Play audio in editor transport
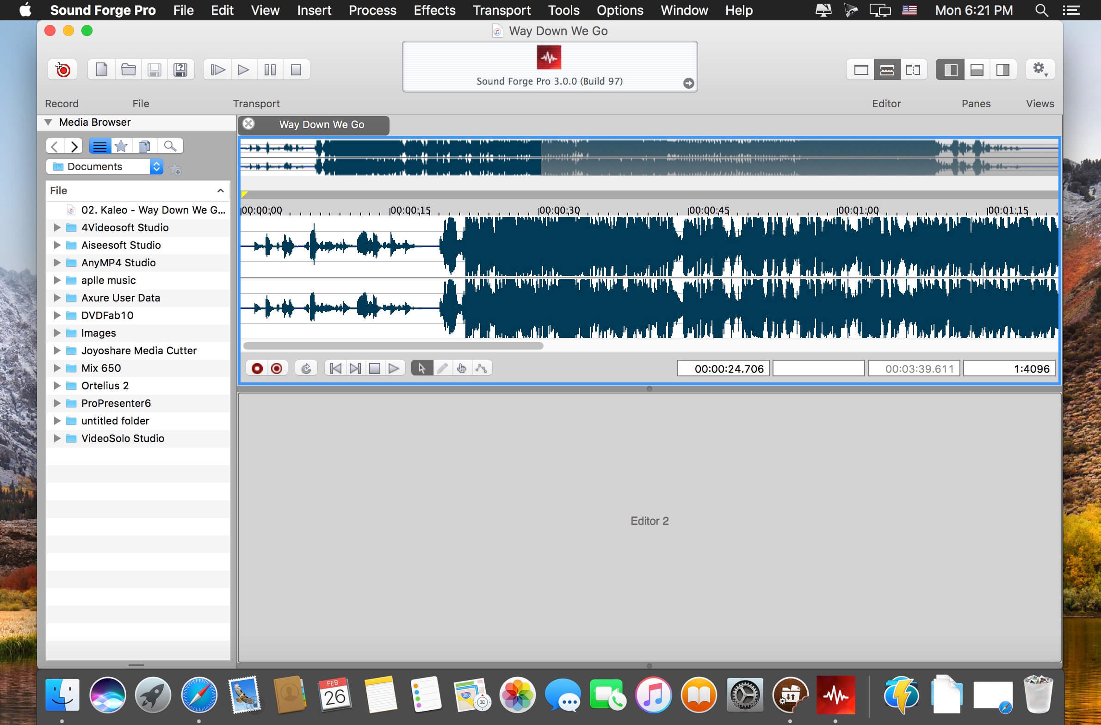Viewport: 1101px width, 725px height. point(394,369)
